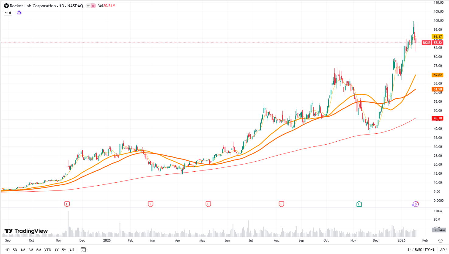
Task: Open the purple refresh indicator icon
Action: tap(19, 13)
